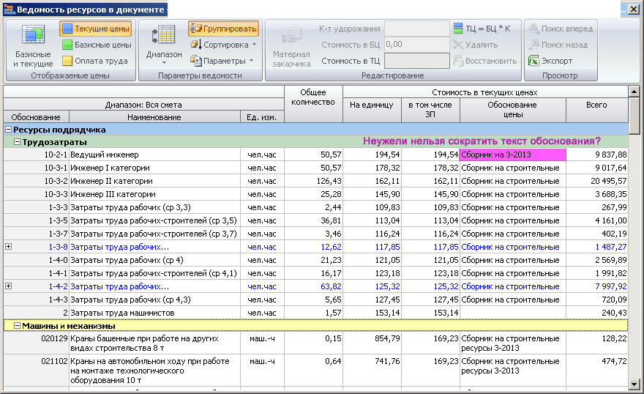Viewport: 644px width, 394px height.
Task: Collapse the Трудозатраты group
Action: pos(18,142)
